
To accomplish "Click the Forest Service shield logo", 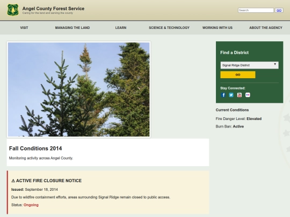I will point(13,10).
